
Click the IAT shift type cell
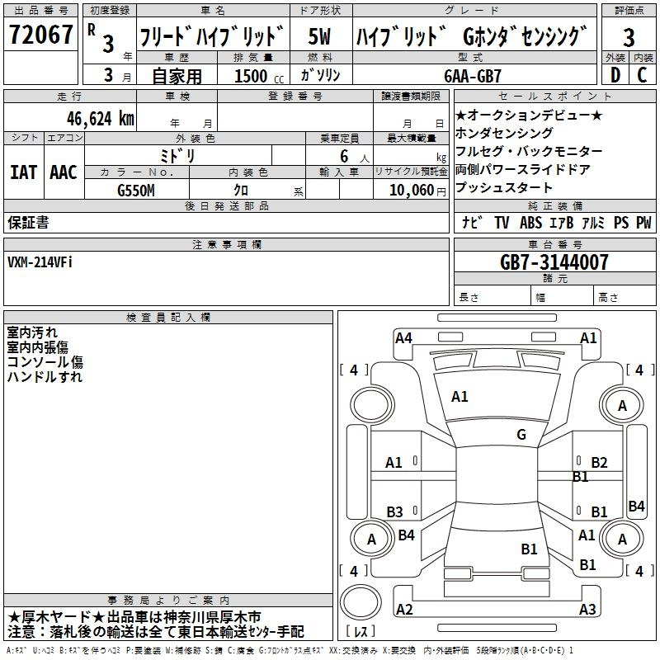pos(23,172)
